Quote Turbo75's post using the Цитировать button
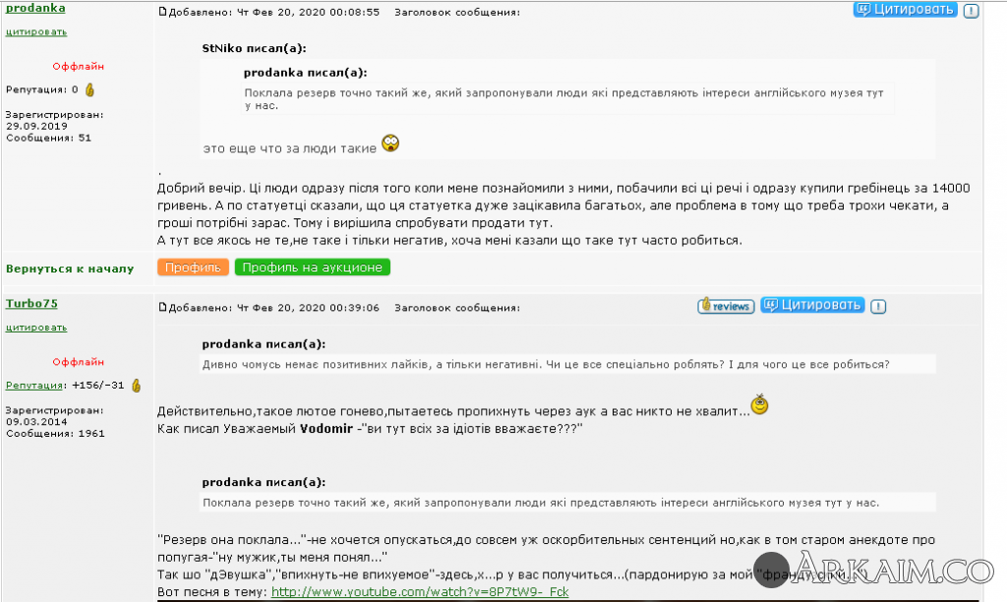Viewport: 1007px width, 602px height. (812, 305)
